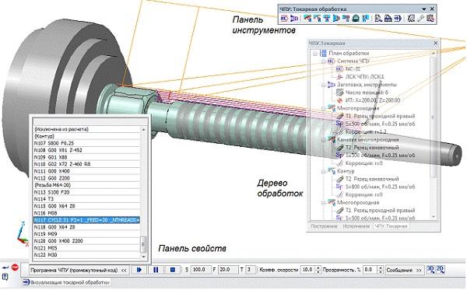Select the N117 CYCLE 31 code line
Image resolution: width=467 pixels, height=290 pixels.
tap(86, 220)
